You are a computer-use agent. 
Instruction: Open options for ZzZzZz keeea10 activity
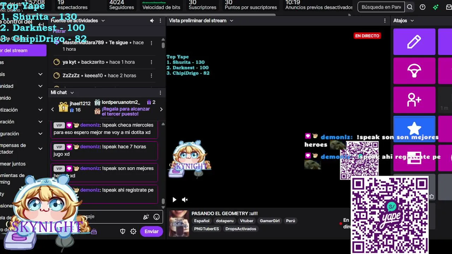(151, 75)
